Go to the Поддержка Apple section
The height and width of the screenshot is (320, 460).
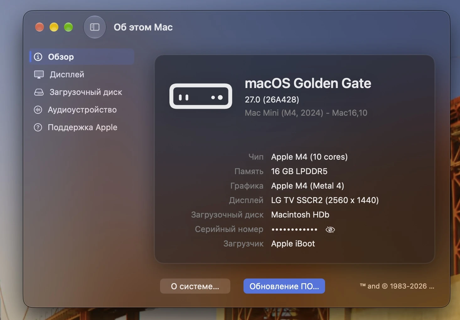pyautogui.click(x=82, y=127)
